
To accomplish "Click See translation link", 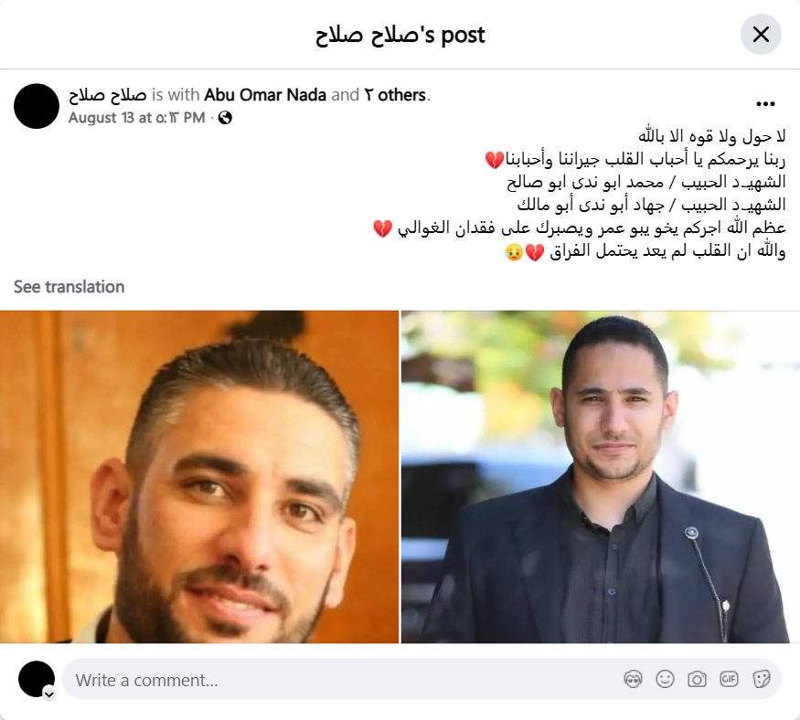I will [x=69, y=287].
